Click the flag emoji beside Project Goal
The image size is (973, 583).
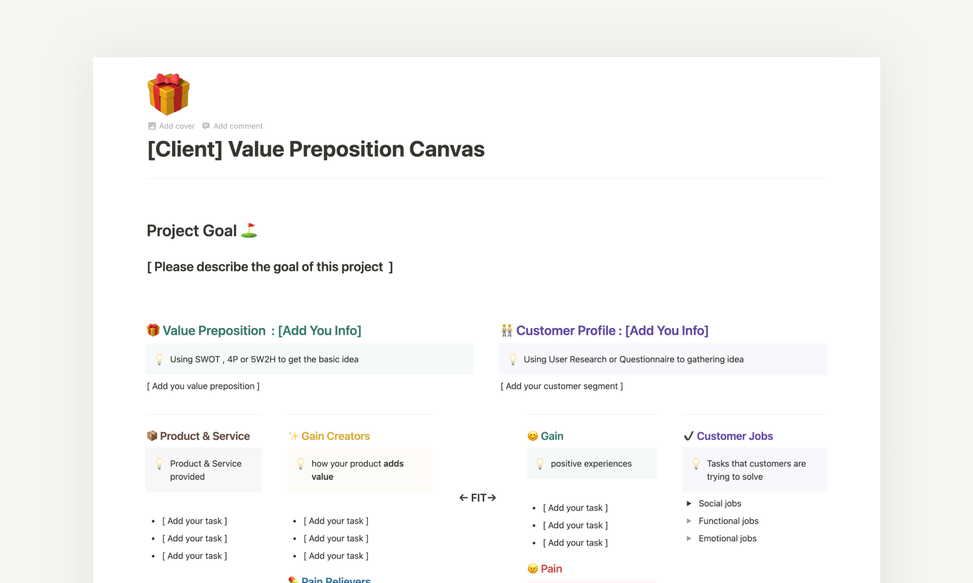(250, 230)
